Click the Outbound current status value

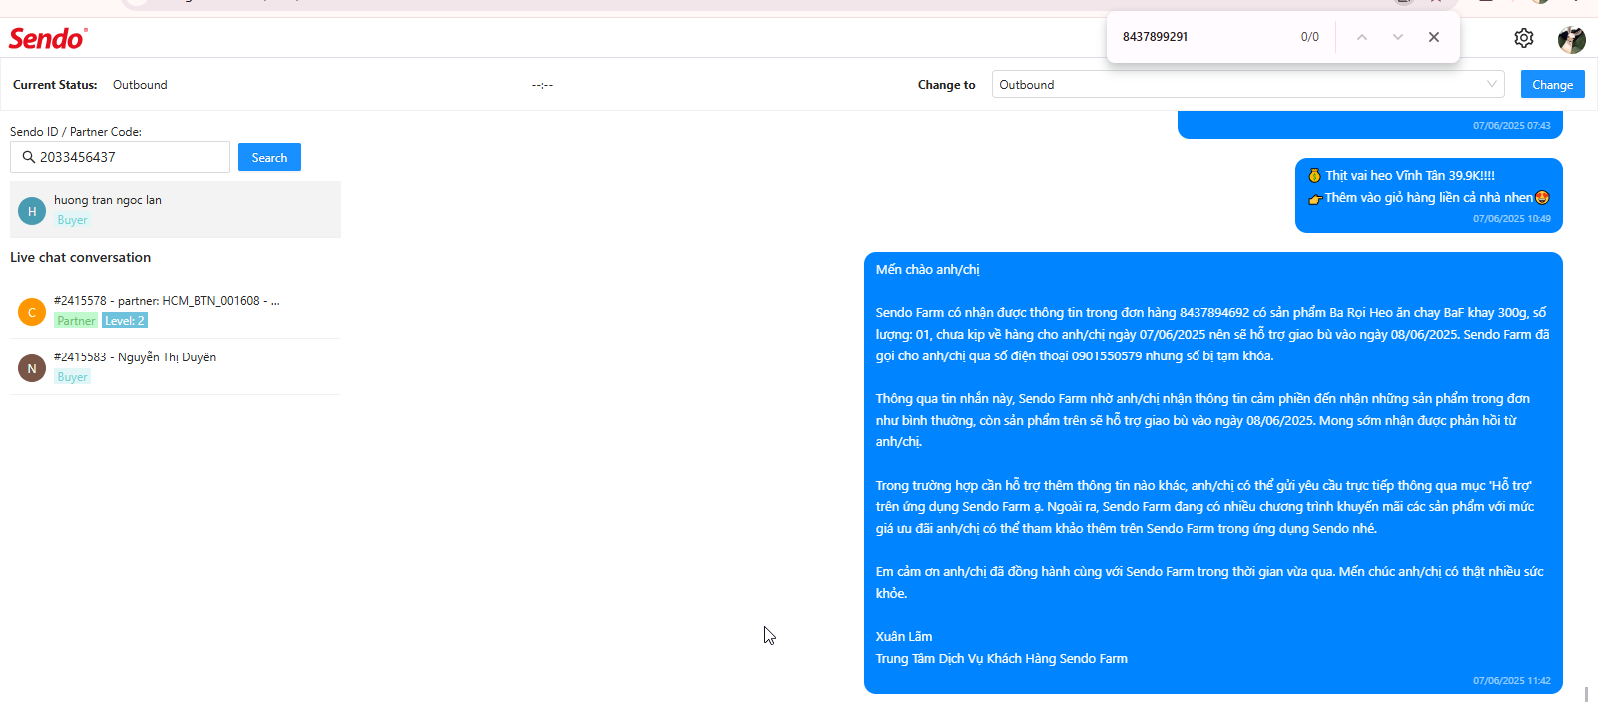[x=140, y=85]
